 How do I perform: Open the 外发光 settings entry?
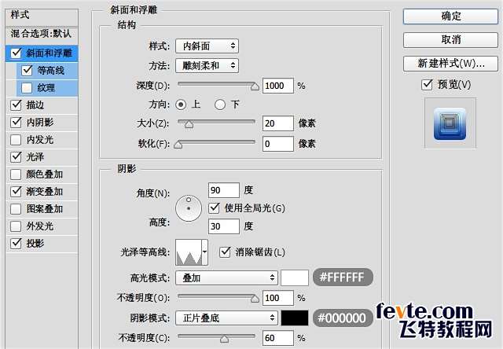40,226
